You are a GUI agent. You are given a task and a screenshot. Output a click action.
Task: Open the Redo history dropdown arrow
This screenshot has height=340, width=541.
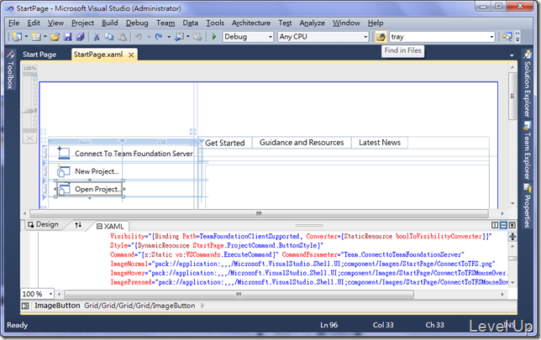click(169, 37)
